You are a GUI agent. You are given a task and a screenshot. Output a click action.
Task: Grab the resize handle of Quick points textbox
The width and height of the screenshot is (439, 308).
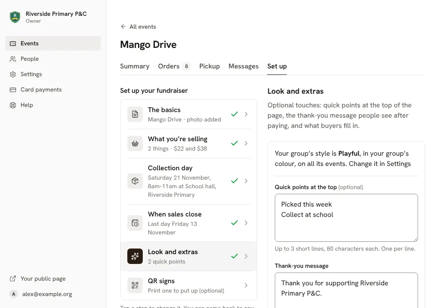coord(415,239)
